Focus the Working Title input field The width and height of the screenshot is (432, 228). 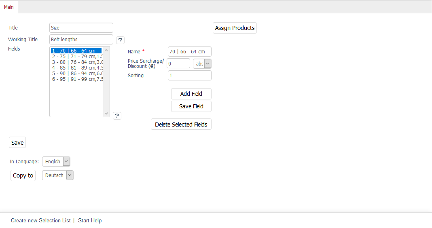click(81, 39)
